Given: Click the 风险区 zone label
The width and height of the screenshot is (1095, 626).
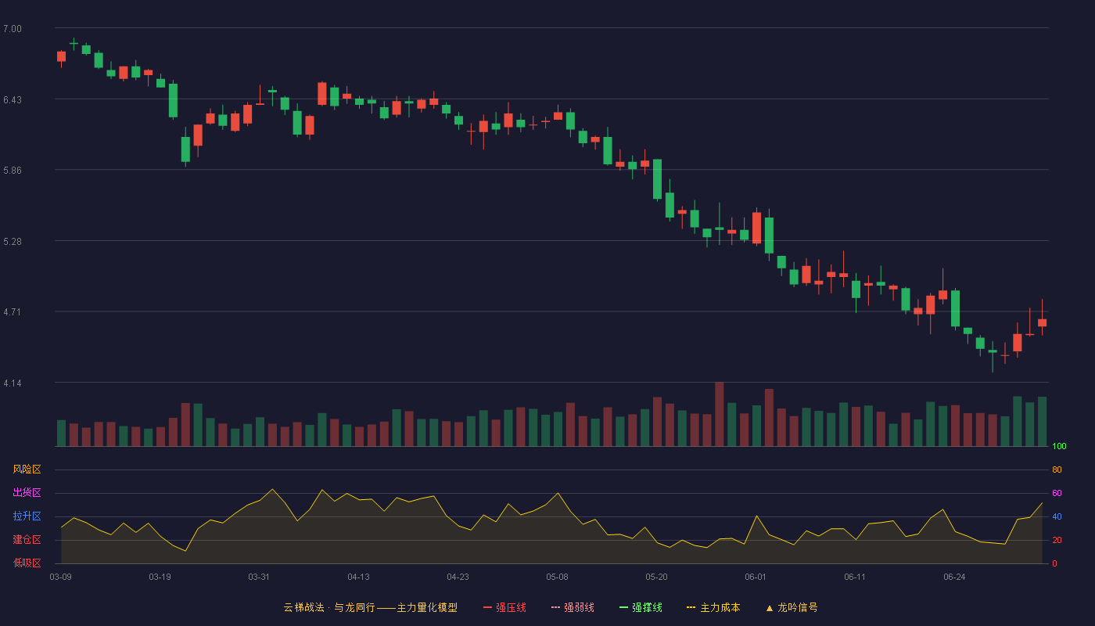Looking at the screenshot, I should click(27, 469).
